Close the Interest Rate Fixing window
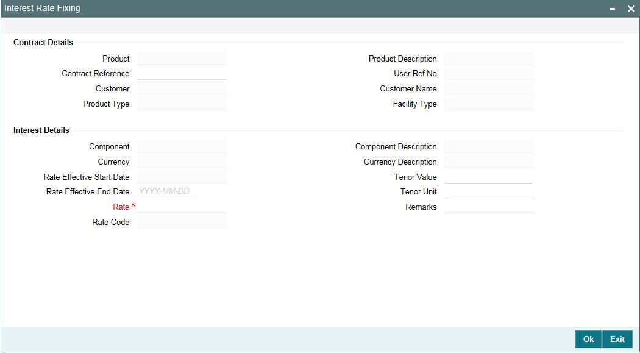This screenshot has width=640, height=353. tap(631, 9)
